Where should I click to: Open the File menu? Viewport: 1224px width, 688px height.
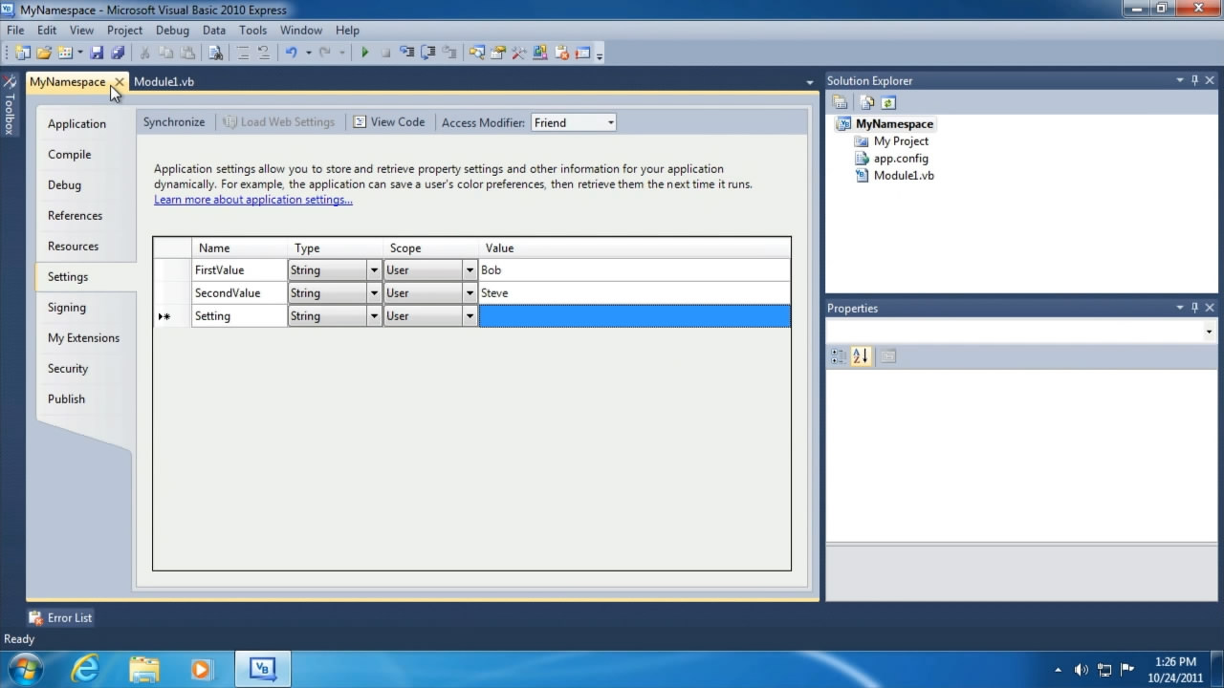pyautogui.click(x=15, y=31)
